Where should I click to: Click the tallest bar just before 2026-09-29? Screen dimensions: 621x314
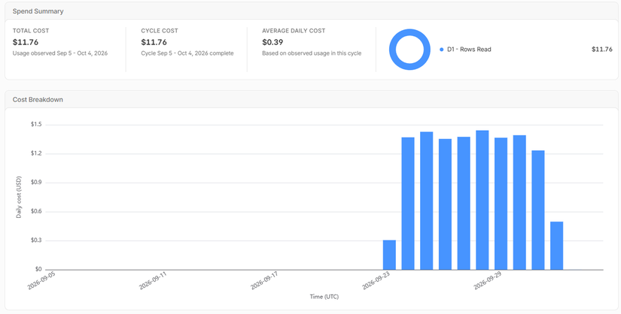[x=482, y=200]
